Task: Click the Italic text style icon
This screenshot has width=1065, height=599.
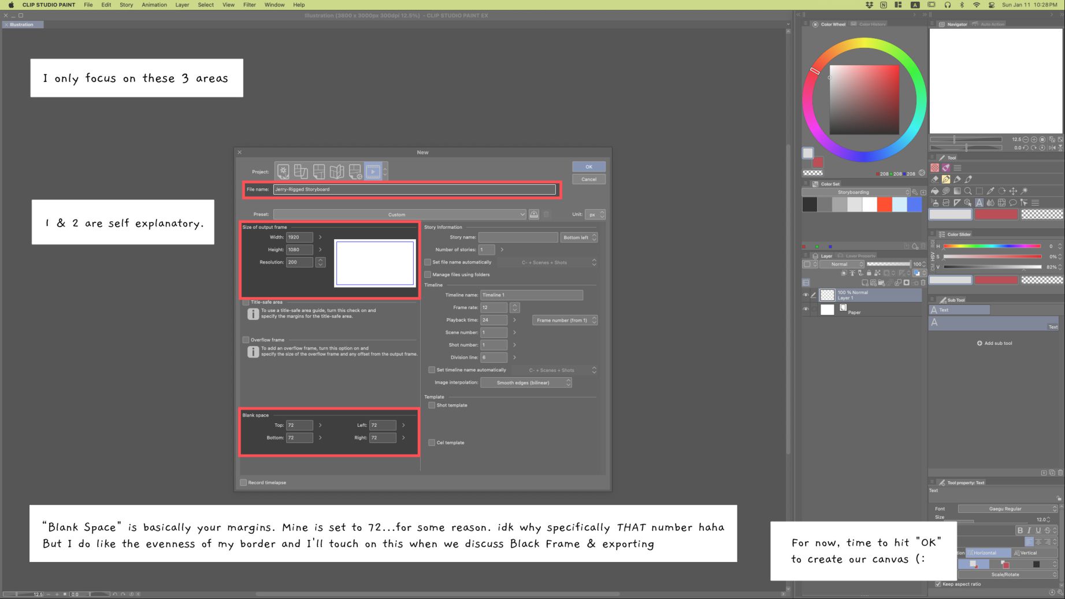Action: (1029, 530)
